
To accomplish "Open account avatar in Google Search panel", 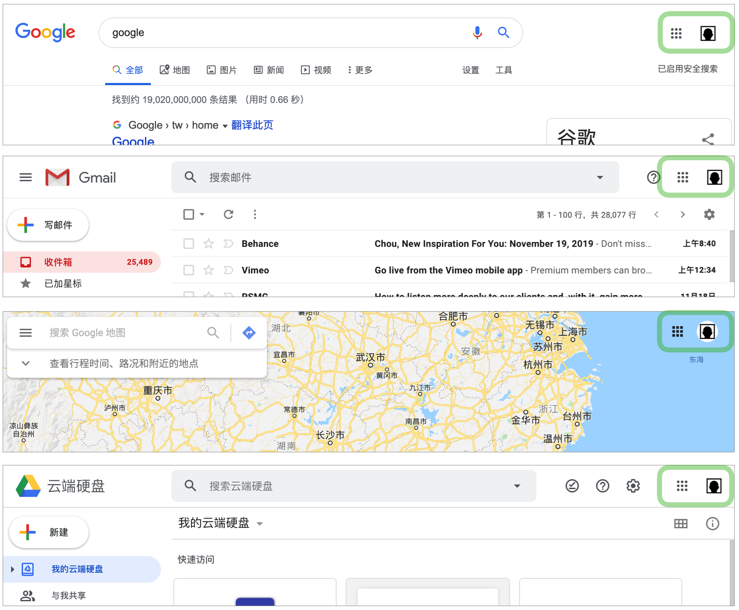I will [x=708, y=33].
